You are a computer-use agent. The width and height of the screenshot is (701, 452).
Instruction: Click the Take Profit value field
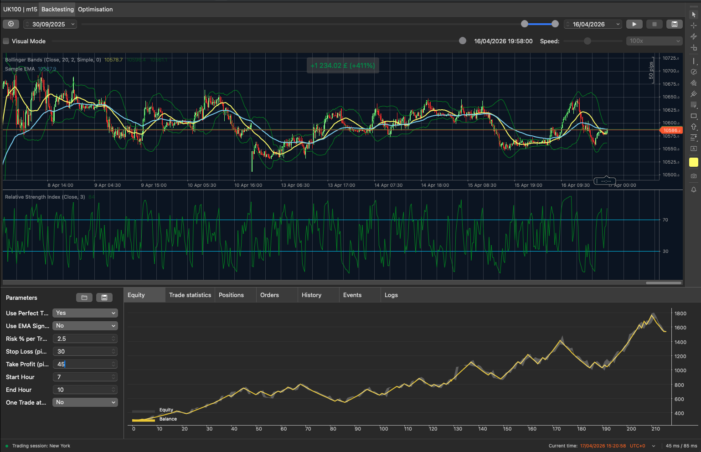tap(85, 364)
